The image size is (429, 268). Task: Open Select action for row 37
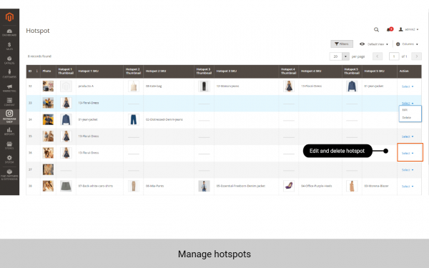pyautogui.click(x=408, y=170)
